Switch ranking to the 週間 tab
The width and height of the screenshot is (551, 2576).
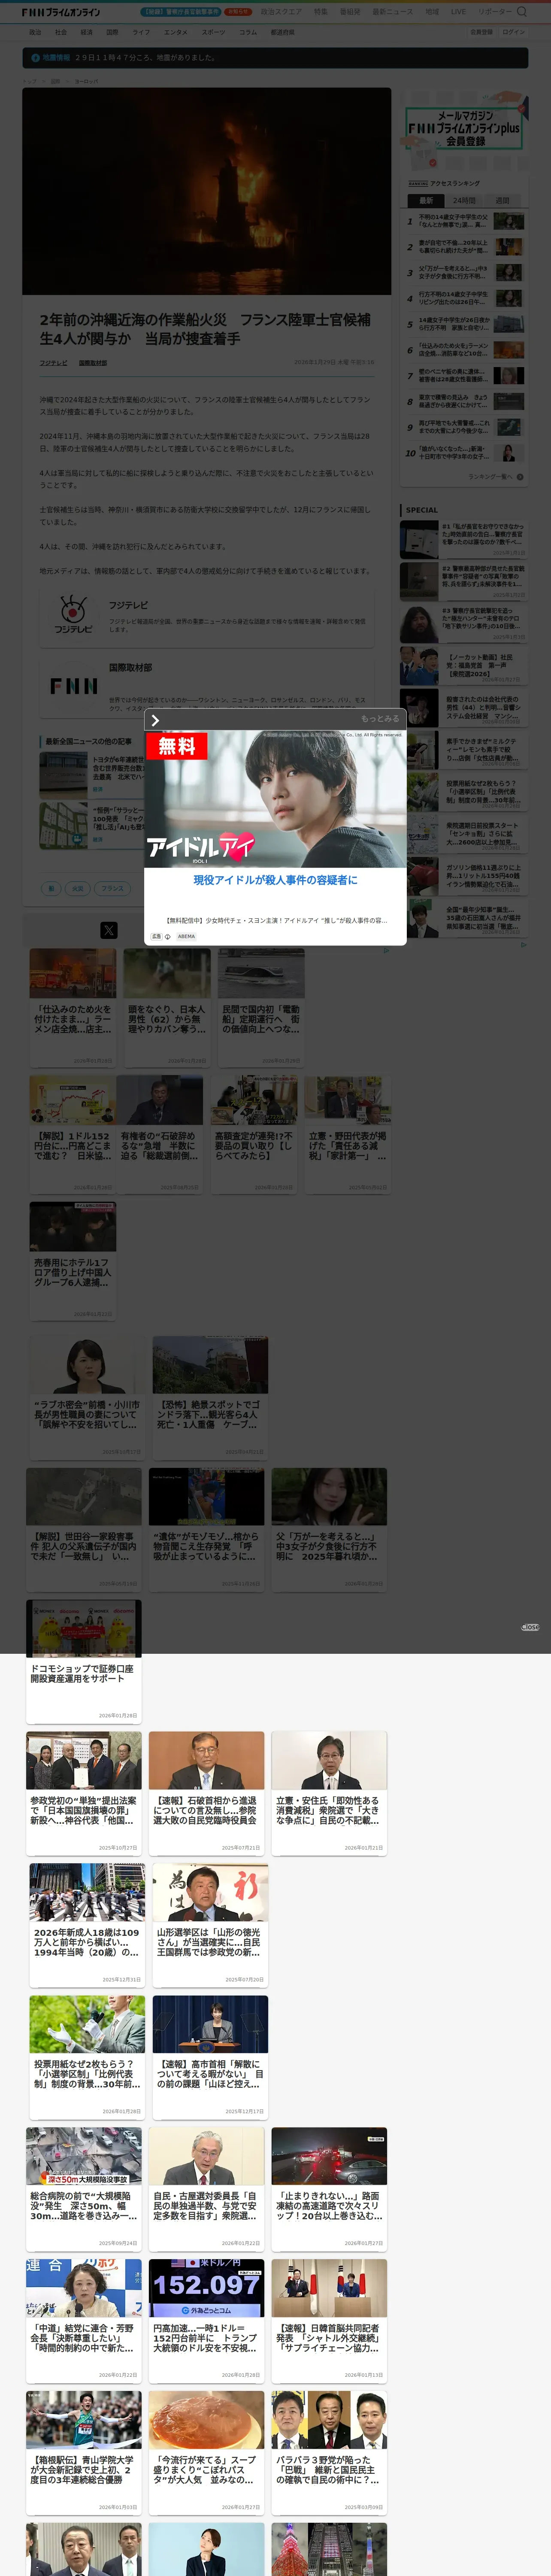tap(502, 200)
